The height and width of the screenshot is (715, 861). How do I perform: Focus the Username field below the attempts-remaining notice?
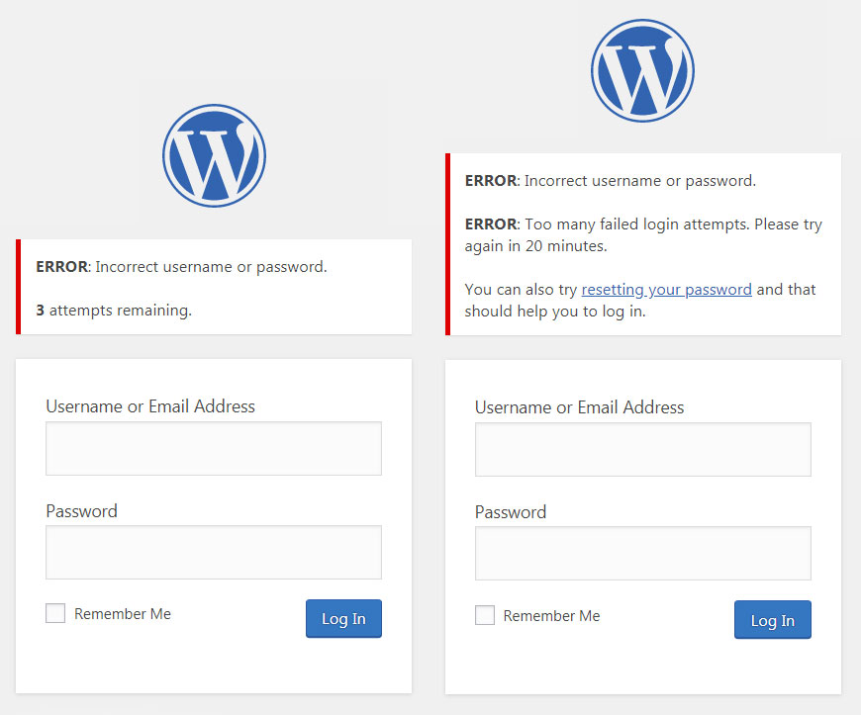[214, 449]
